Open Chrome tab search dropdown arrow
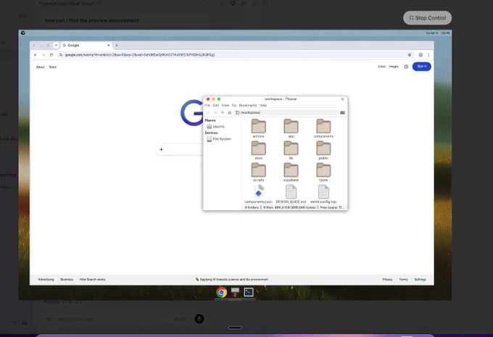Screen dimensions: 493x337 56,45
